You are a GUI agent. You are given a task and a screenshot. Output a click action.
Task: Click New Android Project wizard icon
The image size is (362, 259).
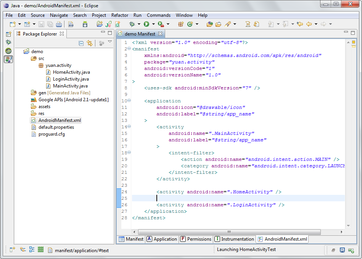coord(100,24)
